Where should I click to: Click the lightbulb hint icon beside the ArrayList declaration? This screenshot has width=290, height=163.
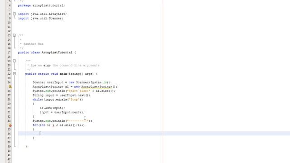point(10,86)
